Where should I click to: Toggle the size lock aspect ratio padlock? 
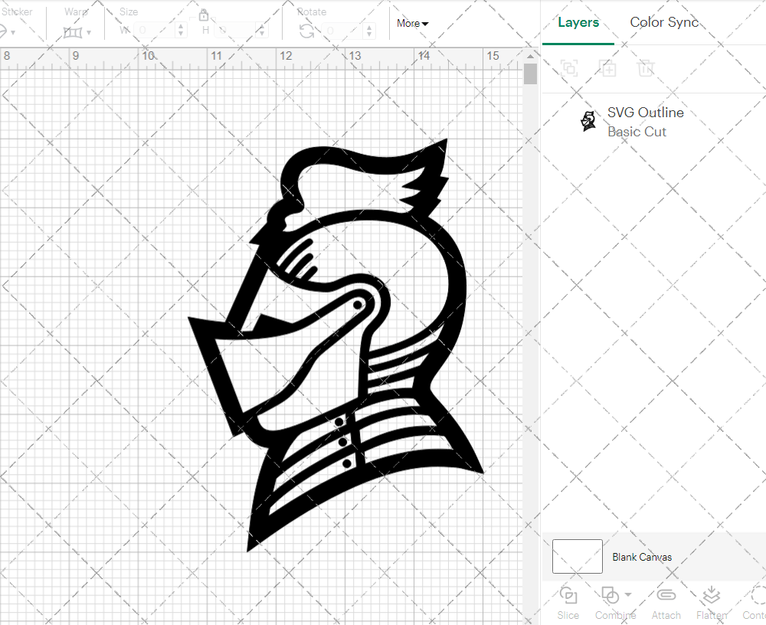tap(204, 15)
